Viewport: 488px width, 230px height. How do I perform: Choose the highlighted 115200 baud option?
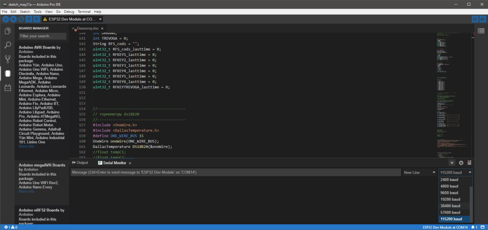[454, 219]
